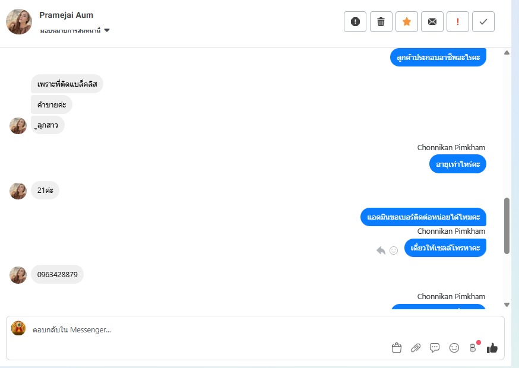
Task: Flag conversation with red exclamation priority
Action: coord(457,22)
